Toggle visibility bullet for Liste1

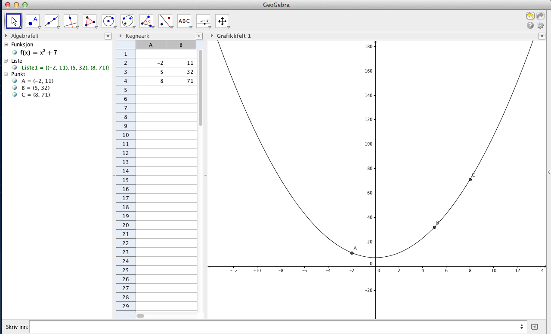tap(15, 68)
